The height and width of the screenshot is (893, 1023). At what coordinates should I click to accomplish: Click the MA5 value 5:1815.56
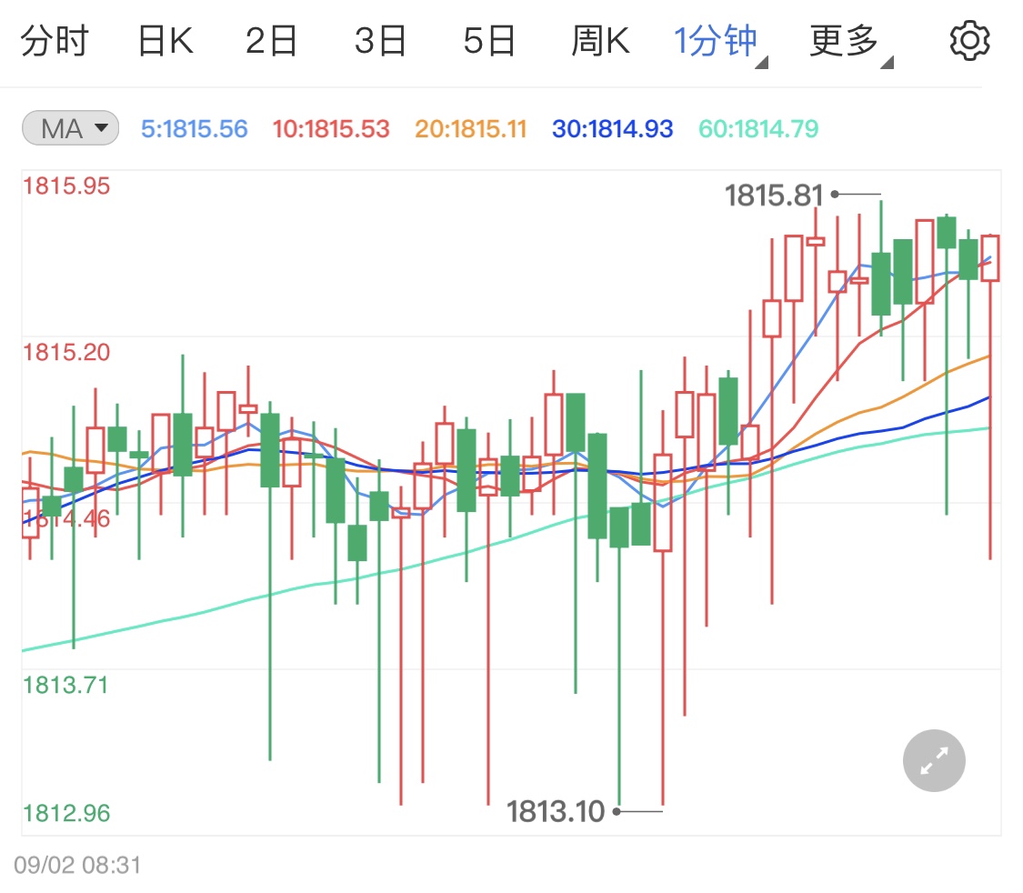(x=195, y=129)
